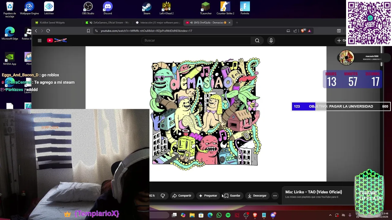Open LetsView desktop shortcut

(49, 9)
